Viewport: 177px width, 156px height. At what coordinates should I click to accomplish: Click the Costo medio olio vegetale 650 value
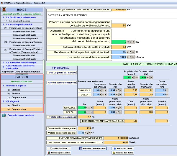(x=84, y=128)
